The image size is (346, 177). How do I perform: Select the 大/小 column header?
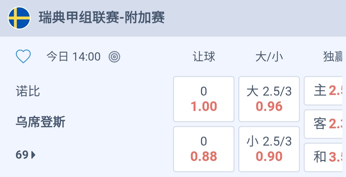pos(269,57)
